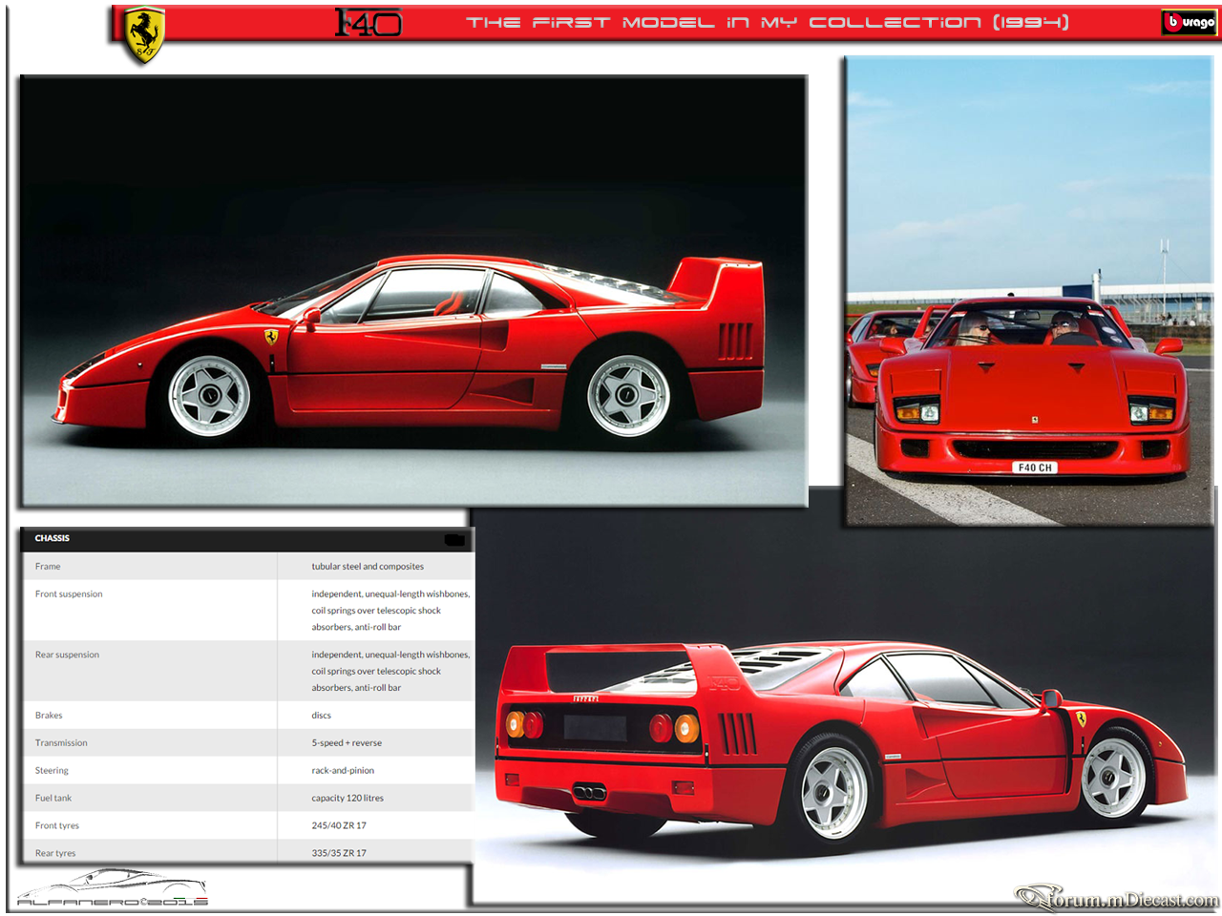This screenshot has width=1222, height=916.
Task: Click the Ferrari badge on the side-profile car's fender
Action: 271,338
